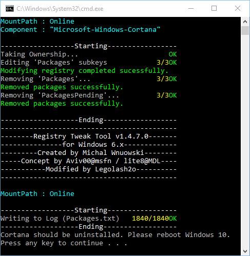Click 'Modified by Legolash2o' text
The width and height of the screenshot is (250, 256).
pyautogui.click(x=91, y=169)
